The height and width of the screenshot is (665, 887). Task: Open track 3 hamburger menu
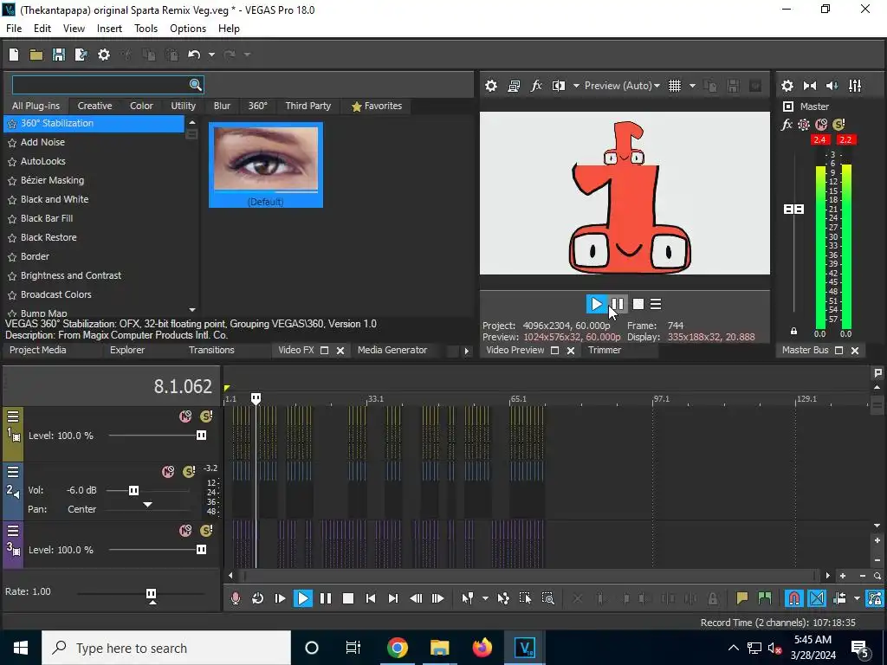pyautogui.click(x=13, y=531)
